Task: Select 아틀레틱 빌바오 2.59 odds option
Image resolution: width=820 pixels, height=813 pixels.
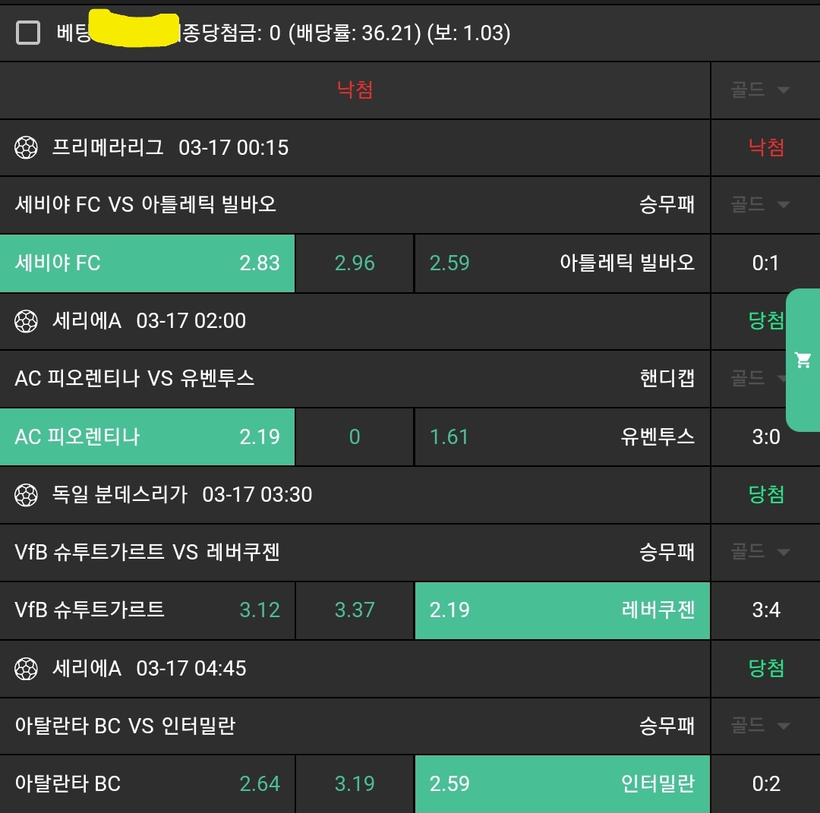Action: click(562, 263)
